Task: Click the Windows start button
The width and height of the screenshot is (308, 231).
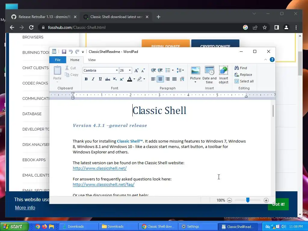Action: click(14, 226)
